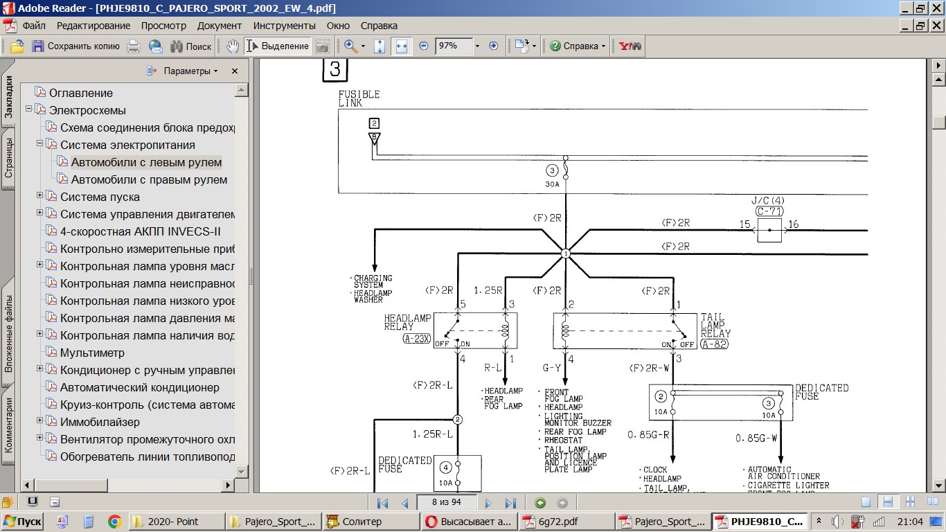Open the Документ menu

coord(220,26)
